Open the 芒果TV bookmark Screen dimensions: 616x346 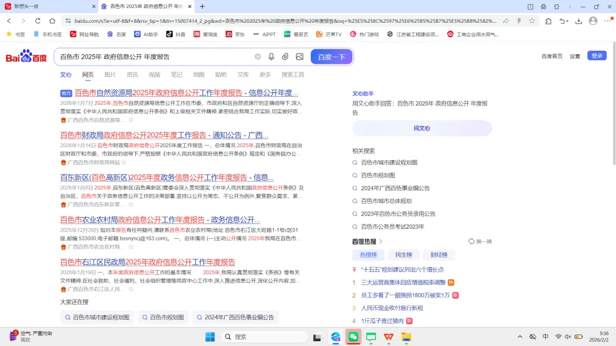click(x=329, y=34)
